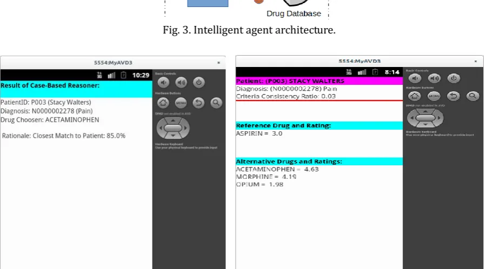Select 'Drug Choosen: ACETAMINOPHEN' line
This screenshot has width=487, height=269.
point(50,120)
